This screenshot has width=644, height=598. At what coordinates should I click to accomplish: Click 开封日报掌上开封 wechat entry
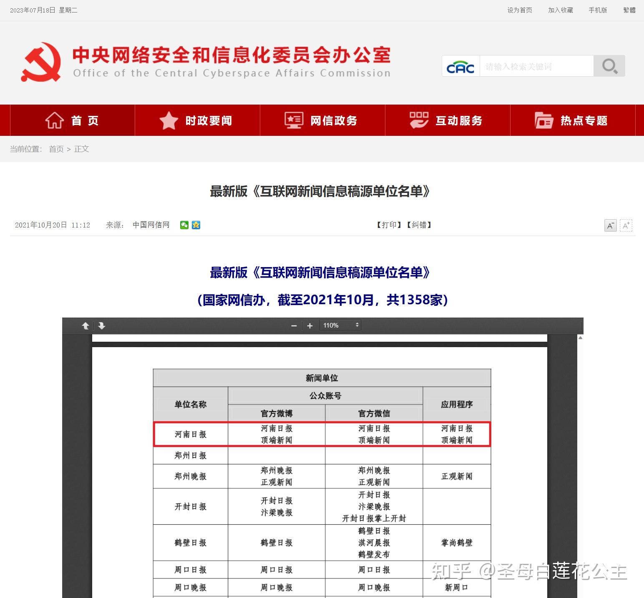coord(374,518)
